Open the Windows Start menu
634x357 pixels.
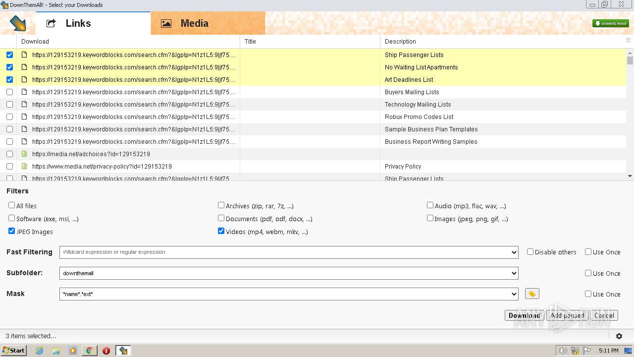click(x=13, y=351)
